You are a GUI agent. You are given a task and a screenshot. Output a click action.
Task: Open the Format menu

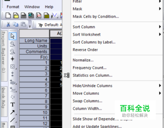click(x=13, y=7)
